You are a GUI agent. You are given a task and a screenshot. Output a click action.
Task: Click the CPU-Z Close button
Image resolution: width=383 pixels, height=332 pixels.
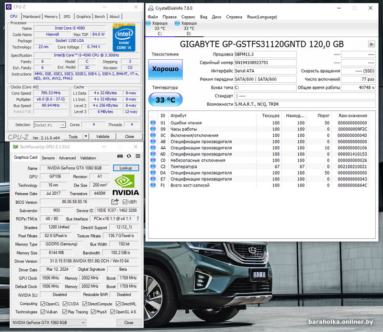pos(129,136)
